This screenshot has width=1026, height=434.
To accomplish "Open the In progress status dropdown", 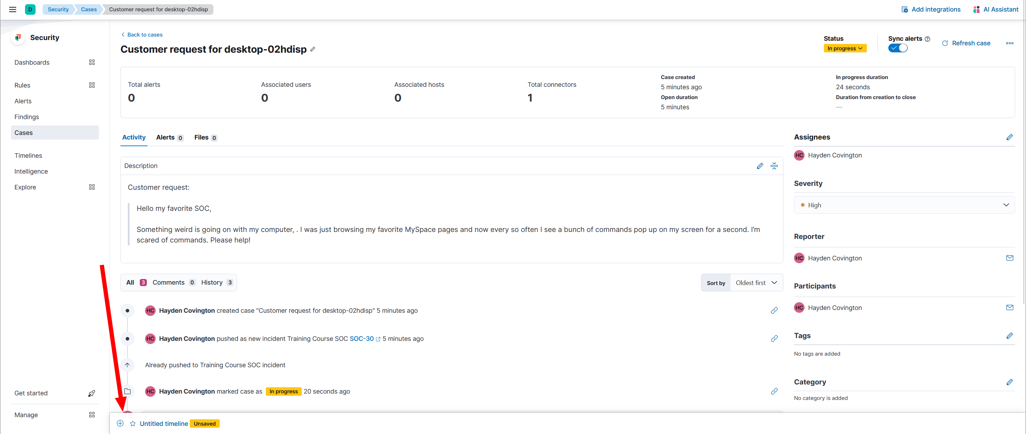I will pyautogui.click(x=844, y=48).
